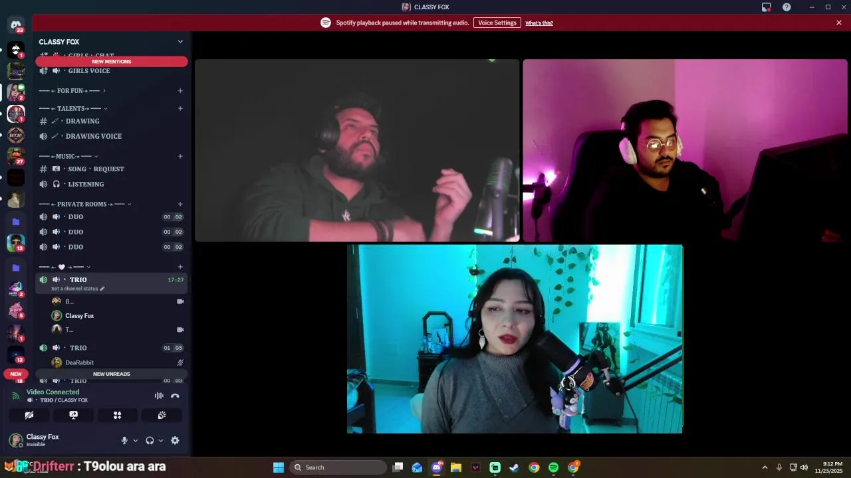This screenshot has width=851, height=478.
Task: Dismiss the Spotify playback notice
Action: point(839,23)
